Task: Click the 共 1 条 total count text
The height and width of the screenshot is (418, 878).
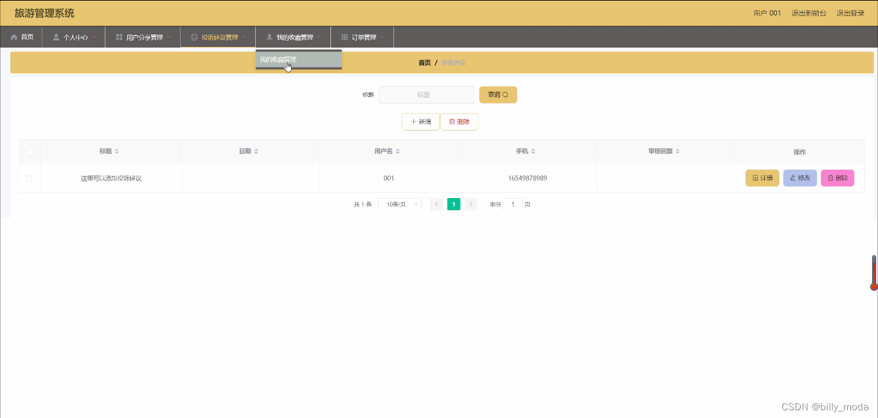Action: tap(363, 204)
